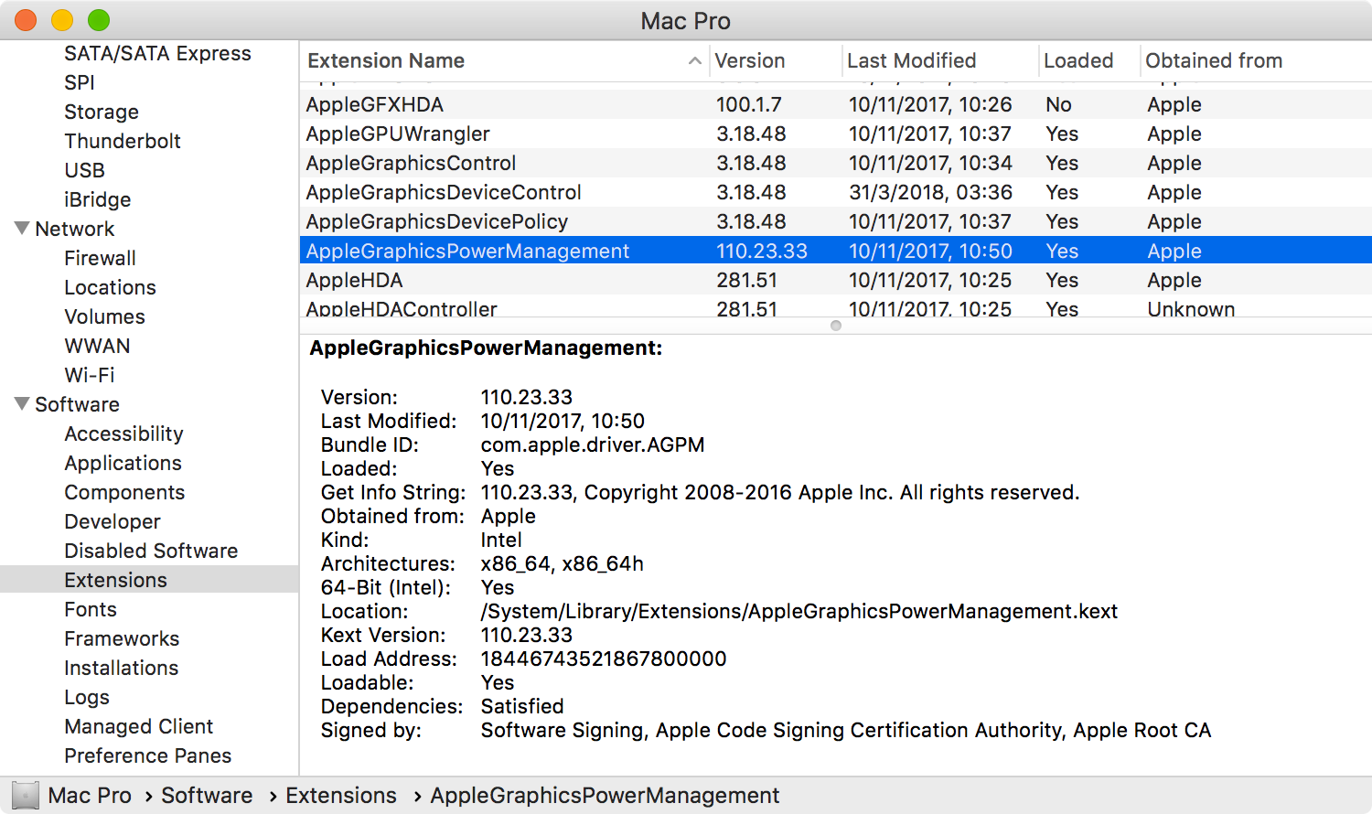Open Components under Software
Viewport: 1372px width, 814px height.
[x=124, y=492]
